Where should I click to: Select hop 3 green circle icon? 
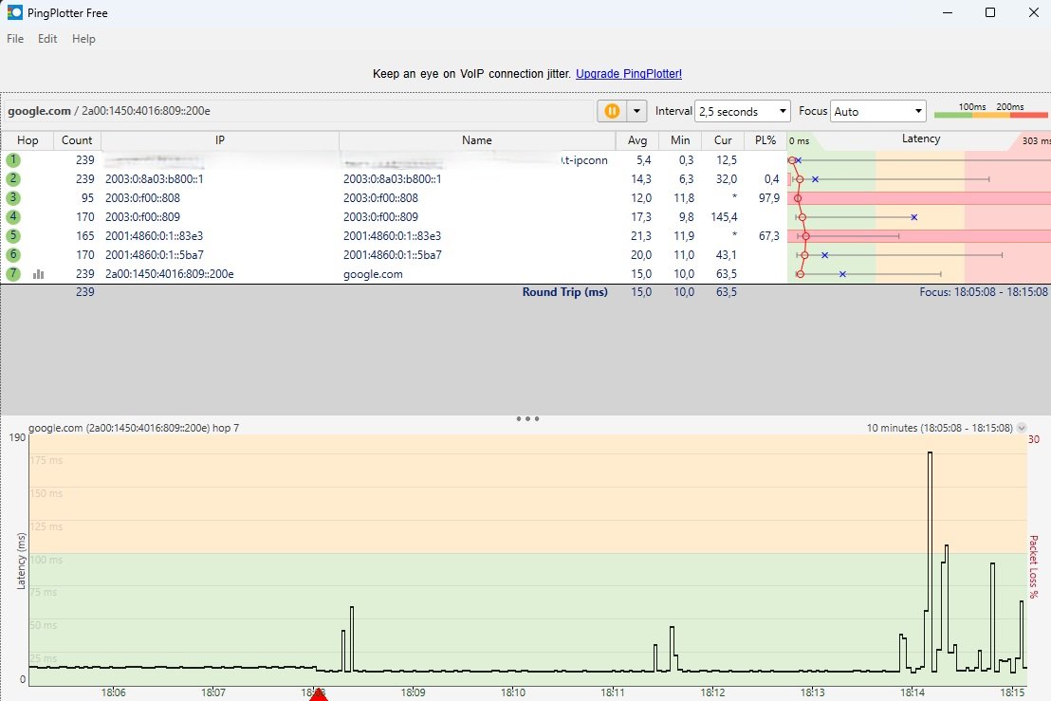(13, 197)
